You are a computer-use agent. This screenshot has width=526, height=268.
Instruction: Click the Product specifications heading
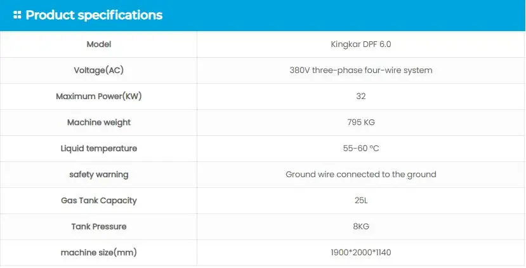tap(94, 15)
